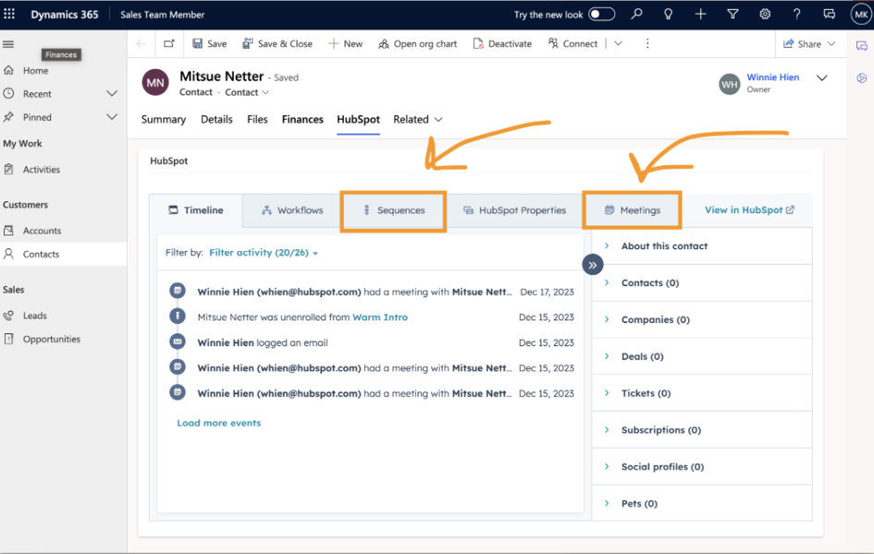
Task: Expand About this contact section
Action: click(x=702, y=247)
